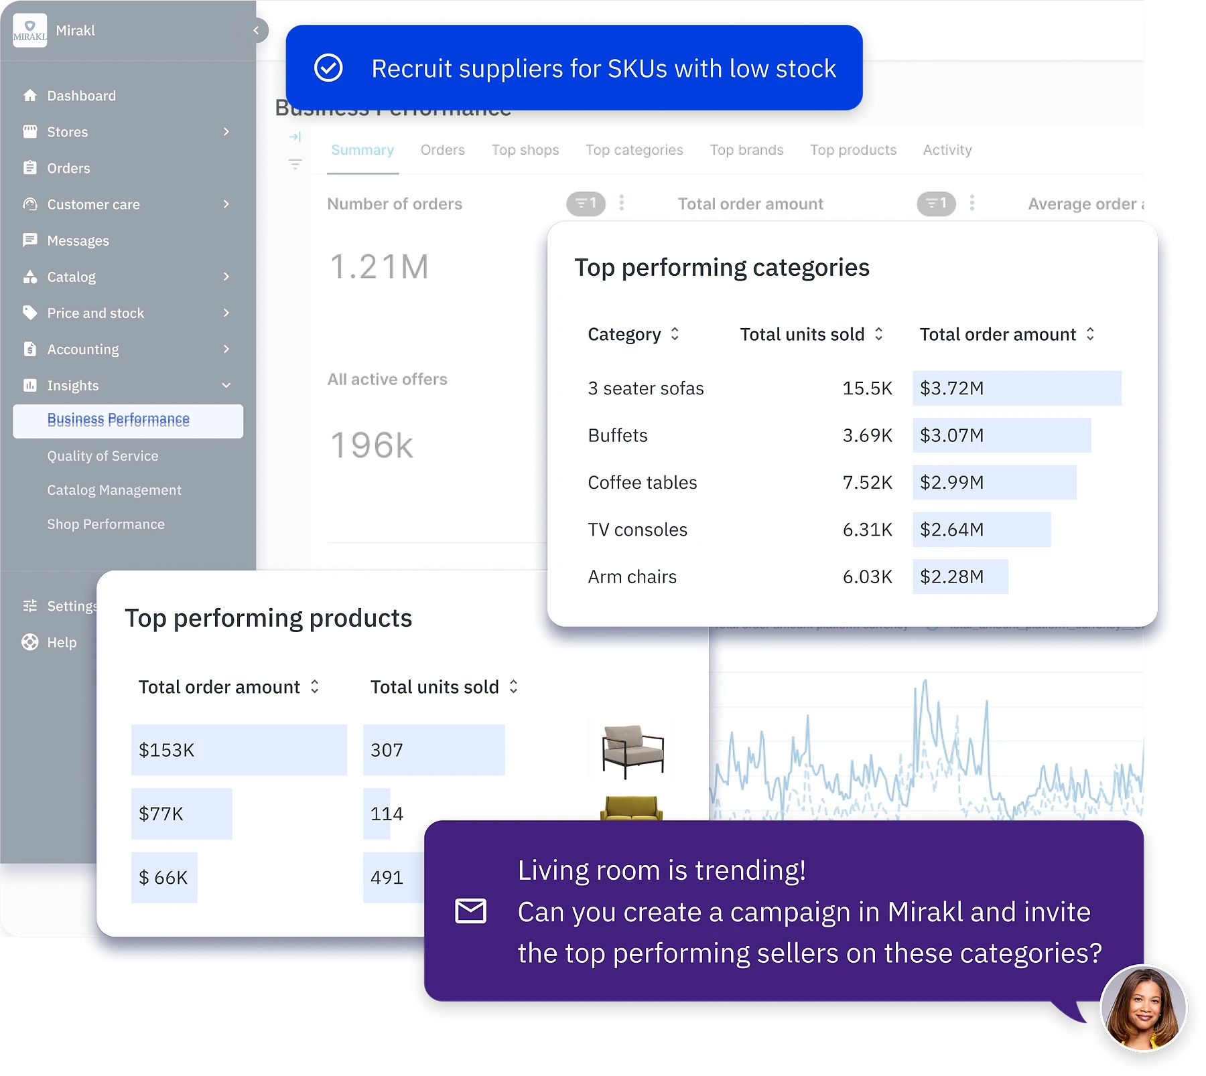1206x1076 pixels.
Task: Click the 196k active offers value
Action: tap(373, 445)
